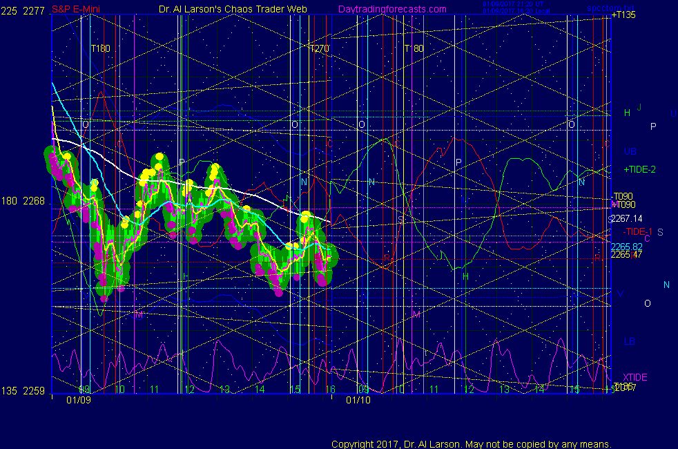Select the -TIDE-1 legend label
This screenshot has height=449, width=678.
[638, 231]
